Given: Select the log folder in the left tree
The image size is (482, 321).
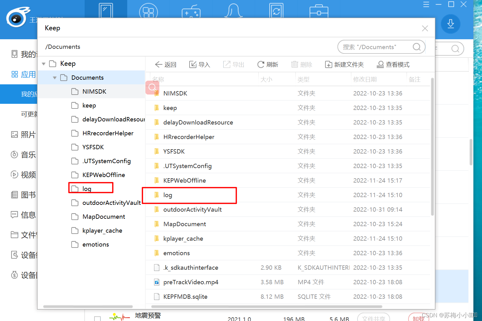Looking at the screenshot, I should 91,189.
